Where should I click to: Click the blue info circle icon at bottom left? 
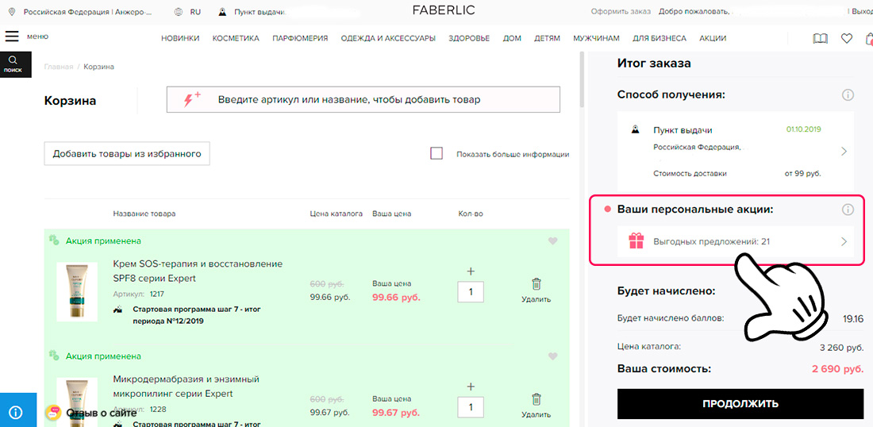(16, 413)
